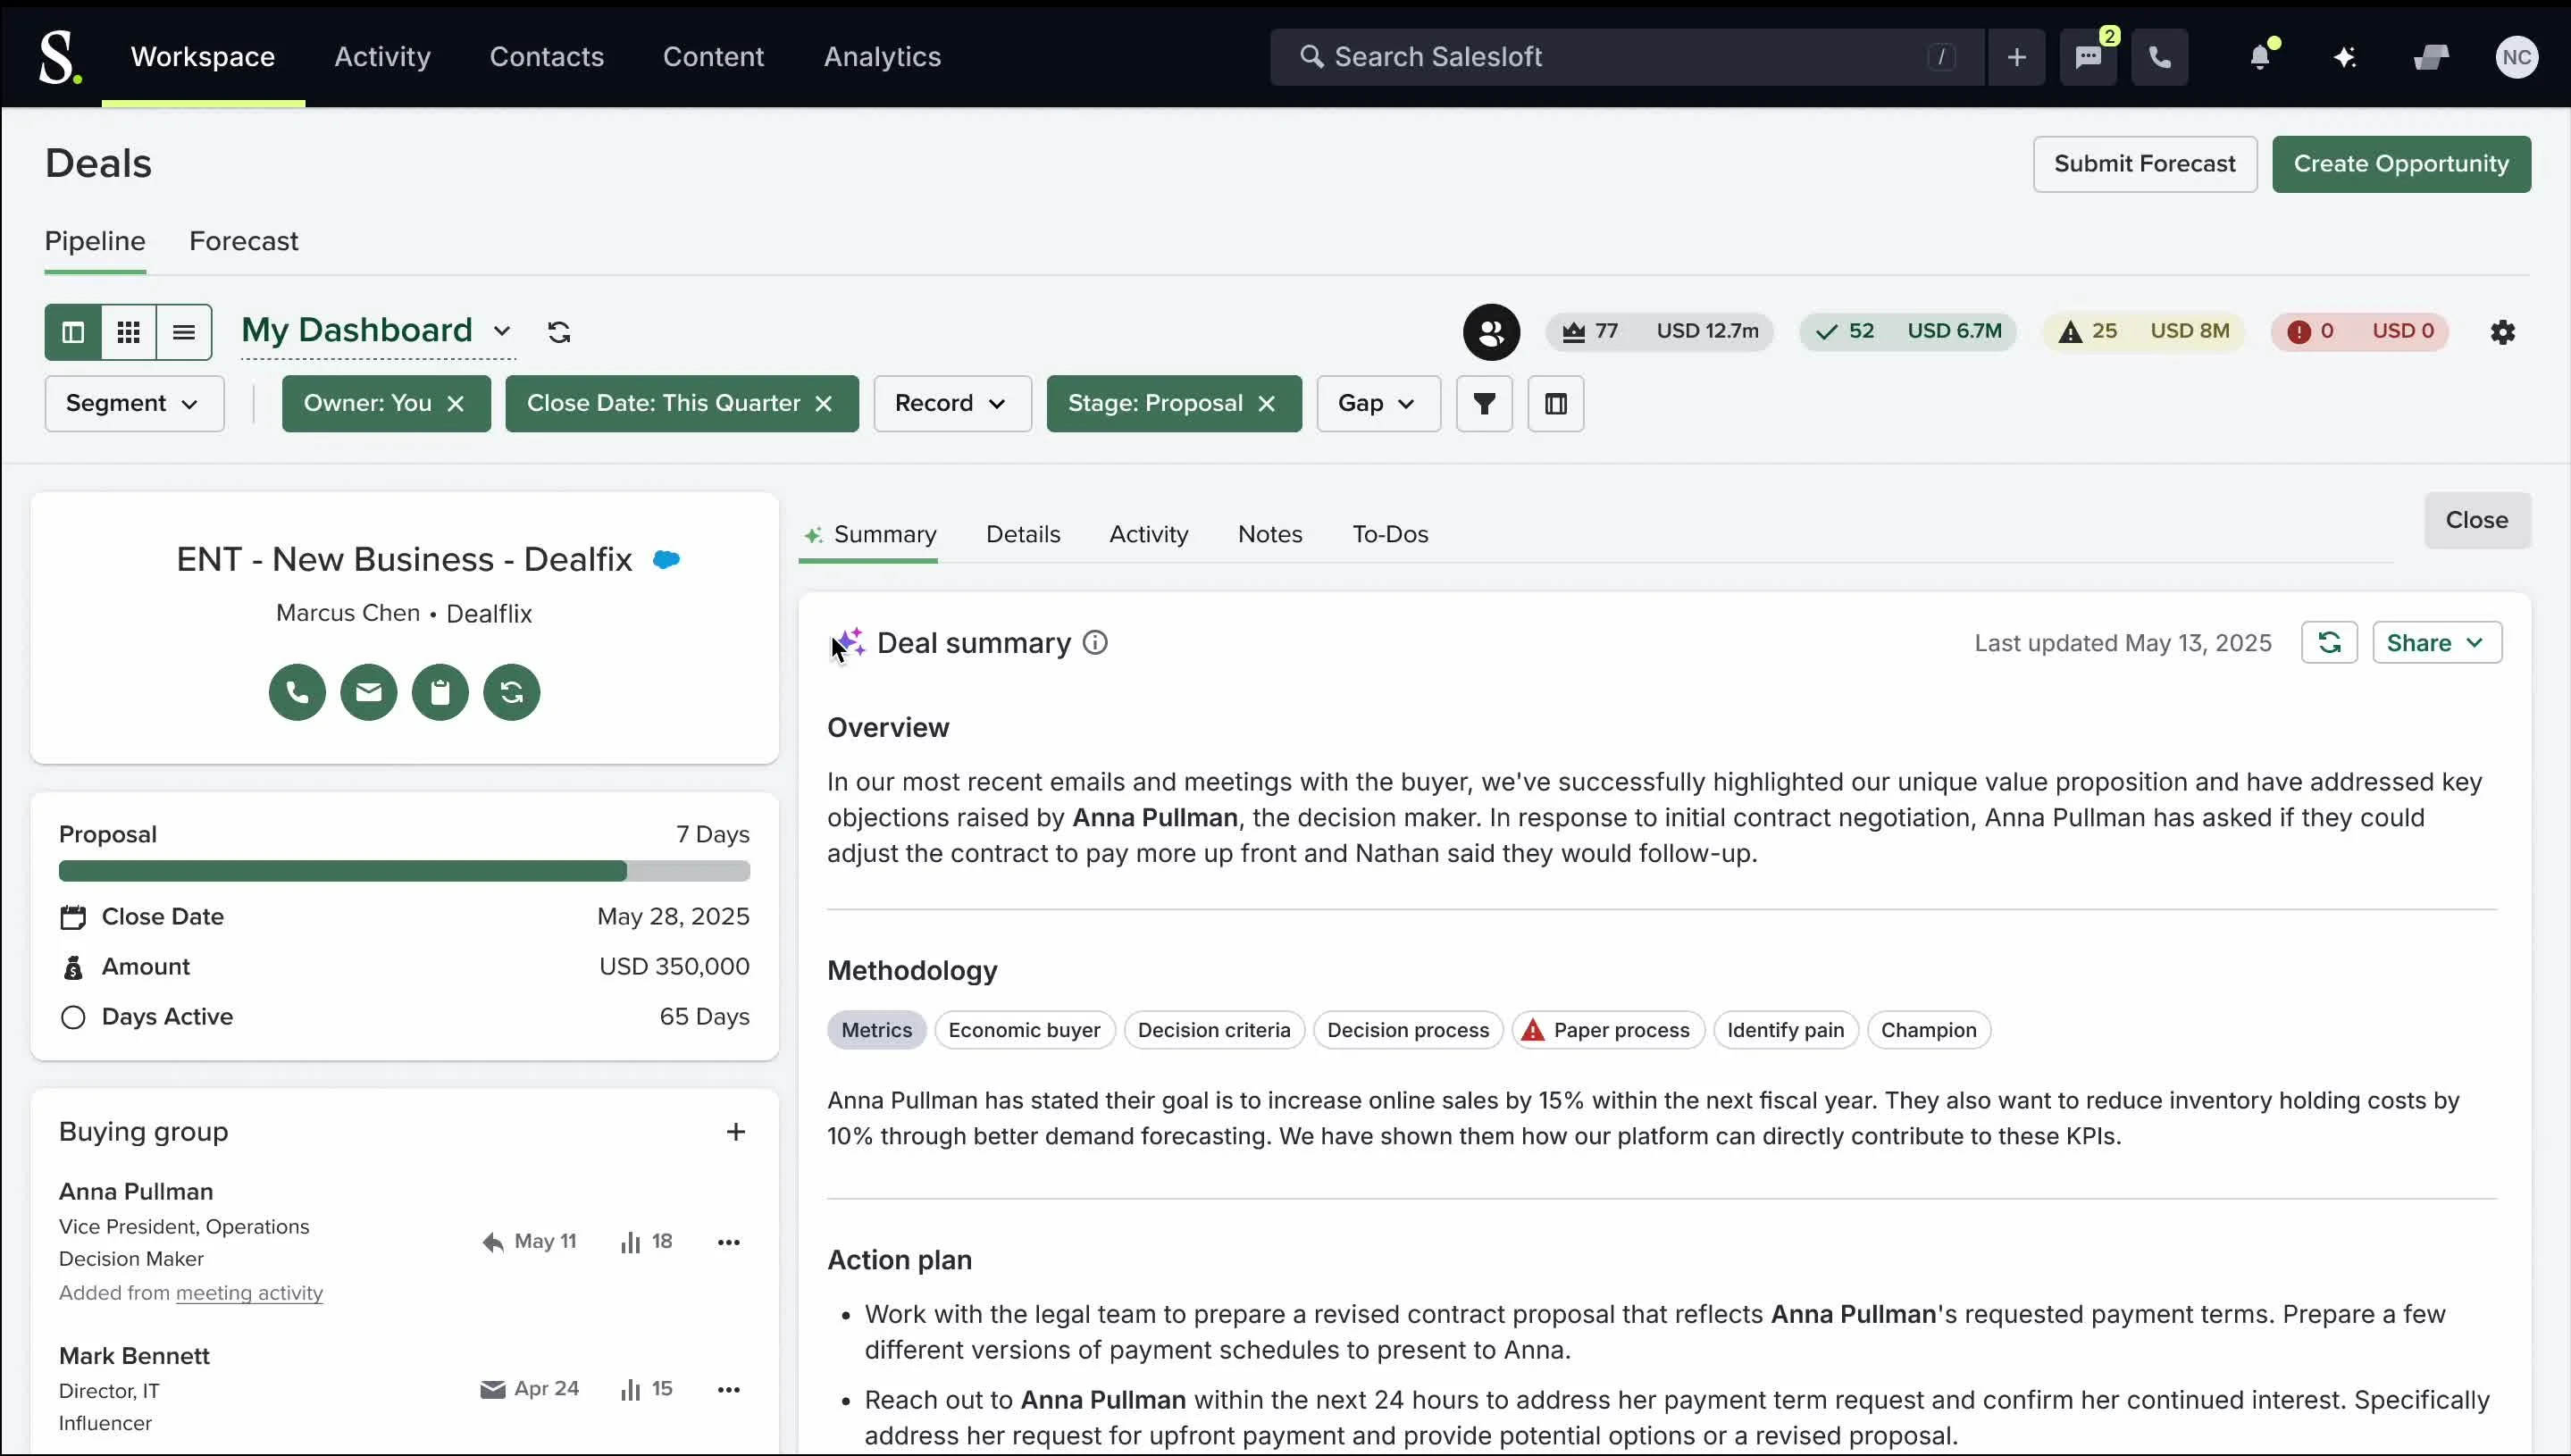
Task: Select the Pipeline tab
Action: [95, 241]
